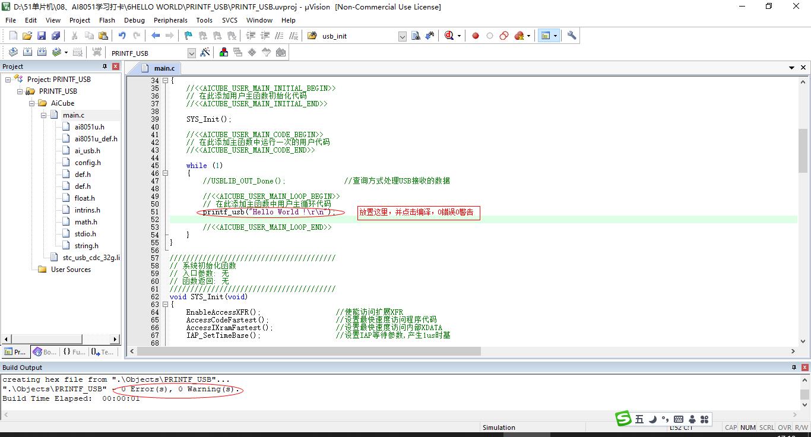The height and width of the screenshot is (437, 811).
Task: Start the debug session with magnifier icon
Action: pos(449,36)
